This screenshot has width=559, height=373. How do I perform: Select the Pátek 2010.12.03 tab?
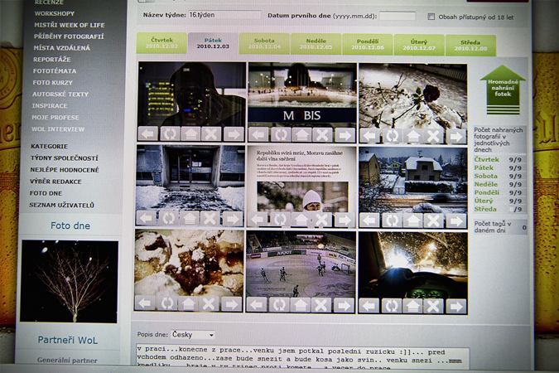tap(213, 43)
